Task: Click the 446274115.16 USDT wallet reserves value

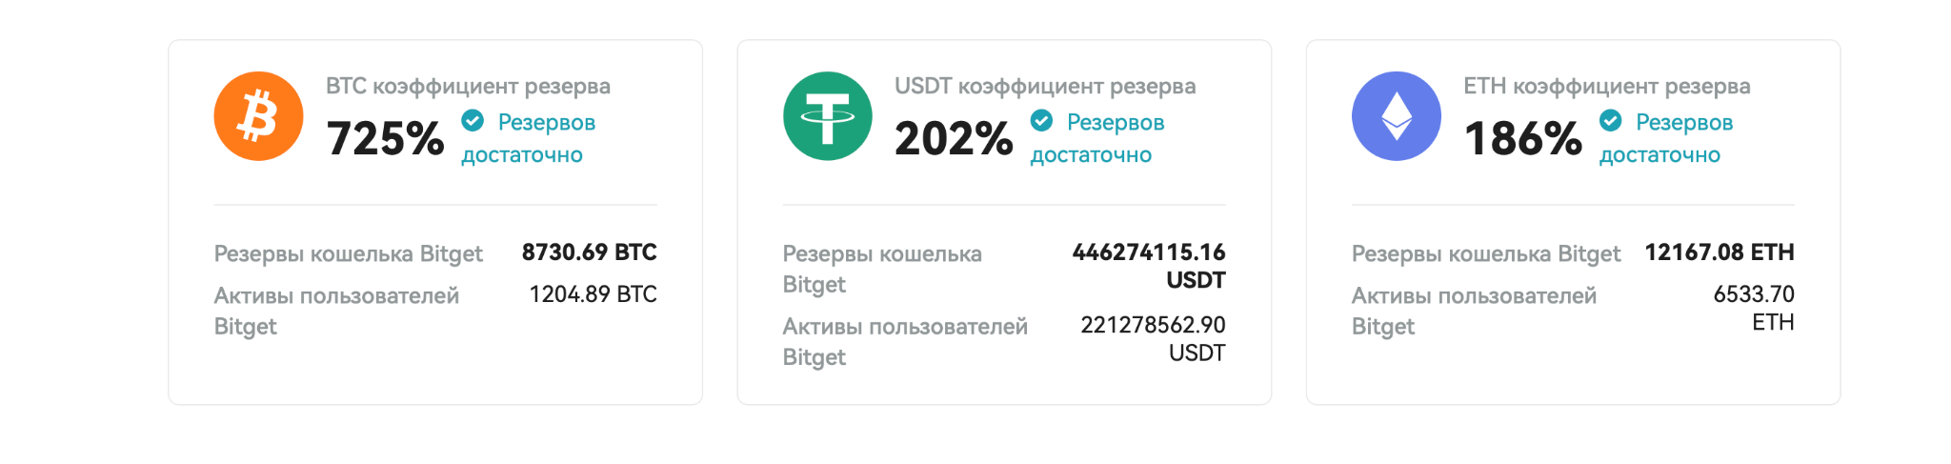Action: click(1149, 267)
